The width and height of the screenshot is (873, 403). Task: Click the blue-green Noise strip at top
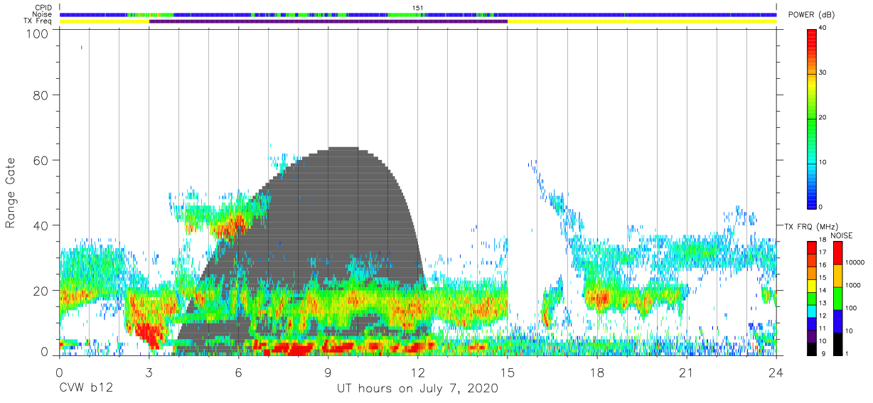pyautogui.click(x=418, y=14)
